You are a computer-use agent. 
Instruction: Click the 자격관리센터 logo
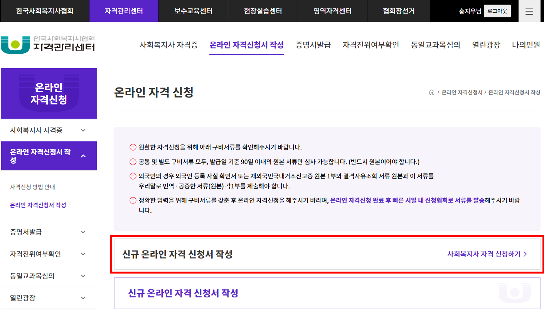(x=48, y=45)
